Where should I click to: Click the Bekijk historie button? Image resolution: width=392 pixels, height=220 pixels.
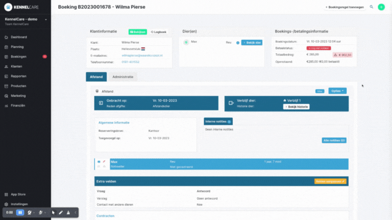tap(296, 107)
